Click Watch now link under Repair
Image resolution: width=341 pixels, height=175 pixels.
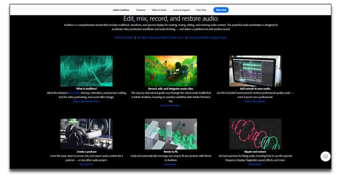click(255, 164)
